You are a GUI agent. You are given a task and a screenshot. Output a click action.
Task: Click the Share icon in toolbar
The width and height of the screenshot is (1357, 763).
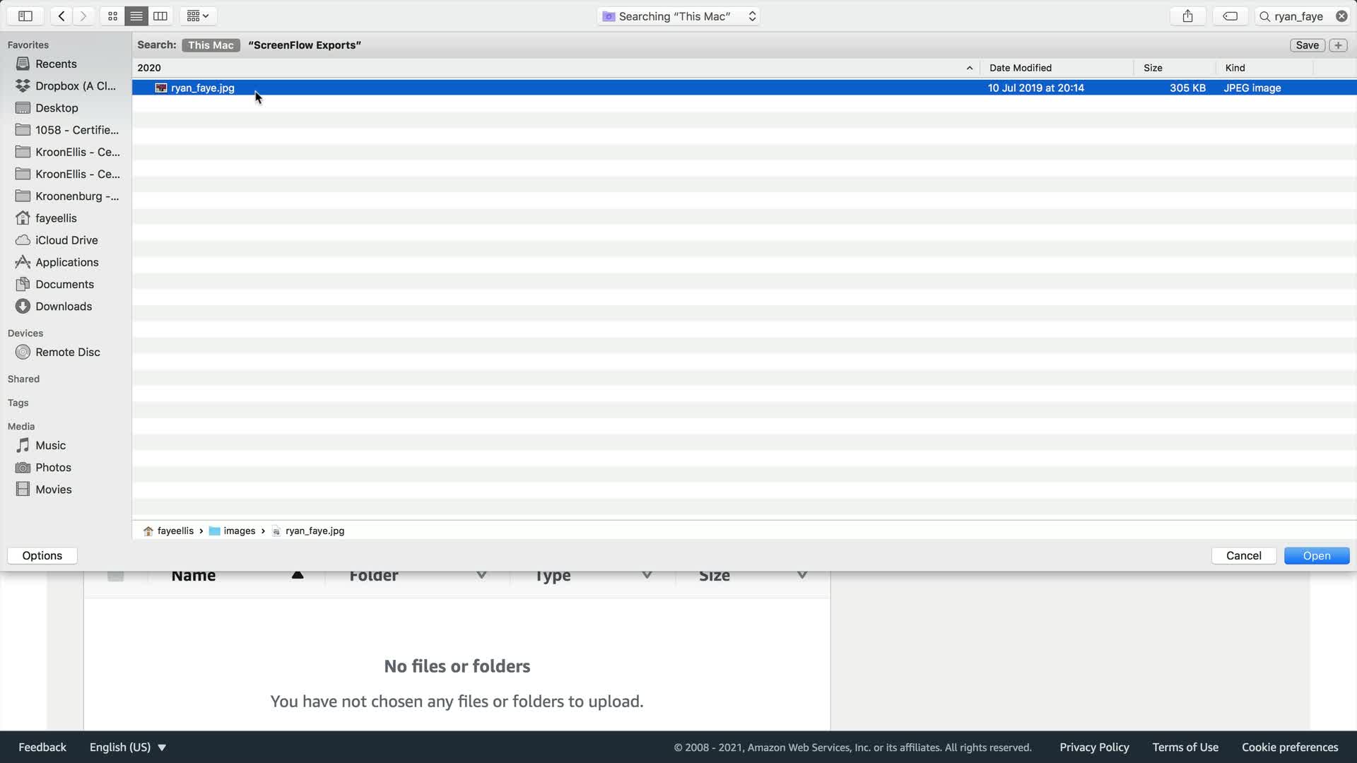[x=1187, y=16]
